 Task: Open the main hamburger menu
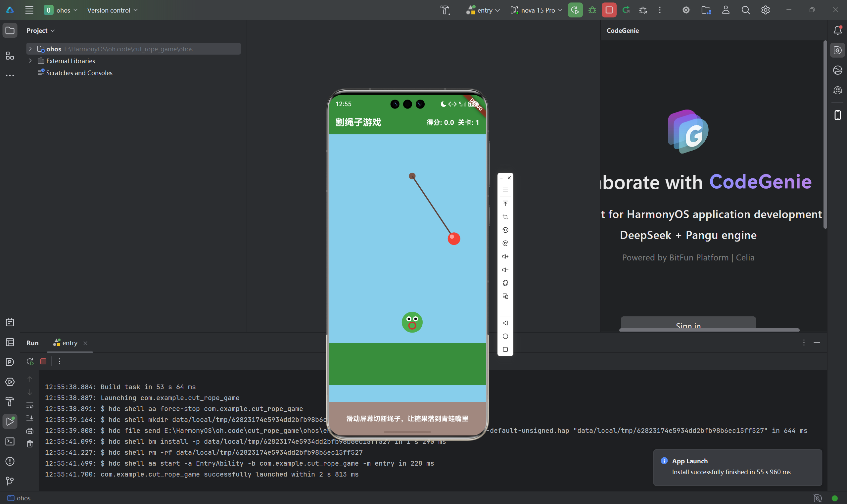click(x=29, y=10)
